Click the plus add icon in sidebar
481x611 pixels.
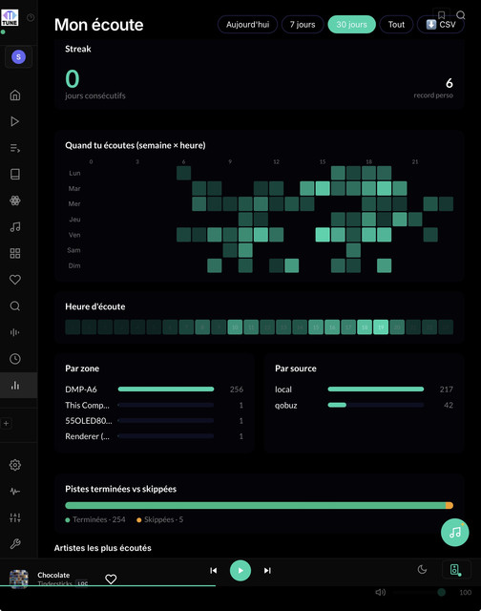tap(7, 423)
